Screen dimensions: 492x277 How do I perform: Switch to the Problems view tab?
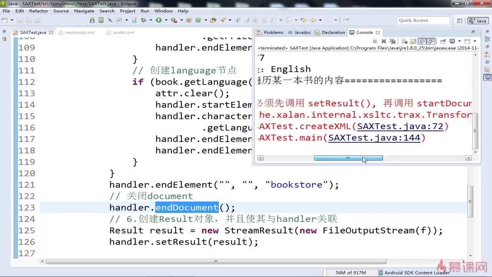coord(270,32)
